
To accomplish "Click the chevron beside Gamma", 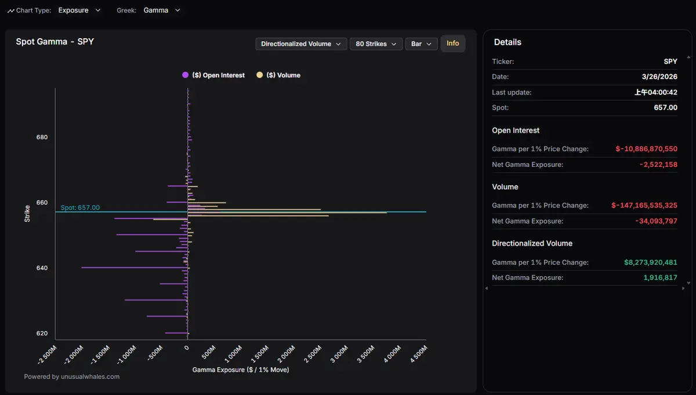I will [177, 10].
